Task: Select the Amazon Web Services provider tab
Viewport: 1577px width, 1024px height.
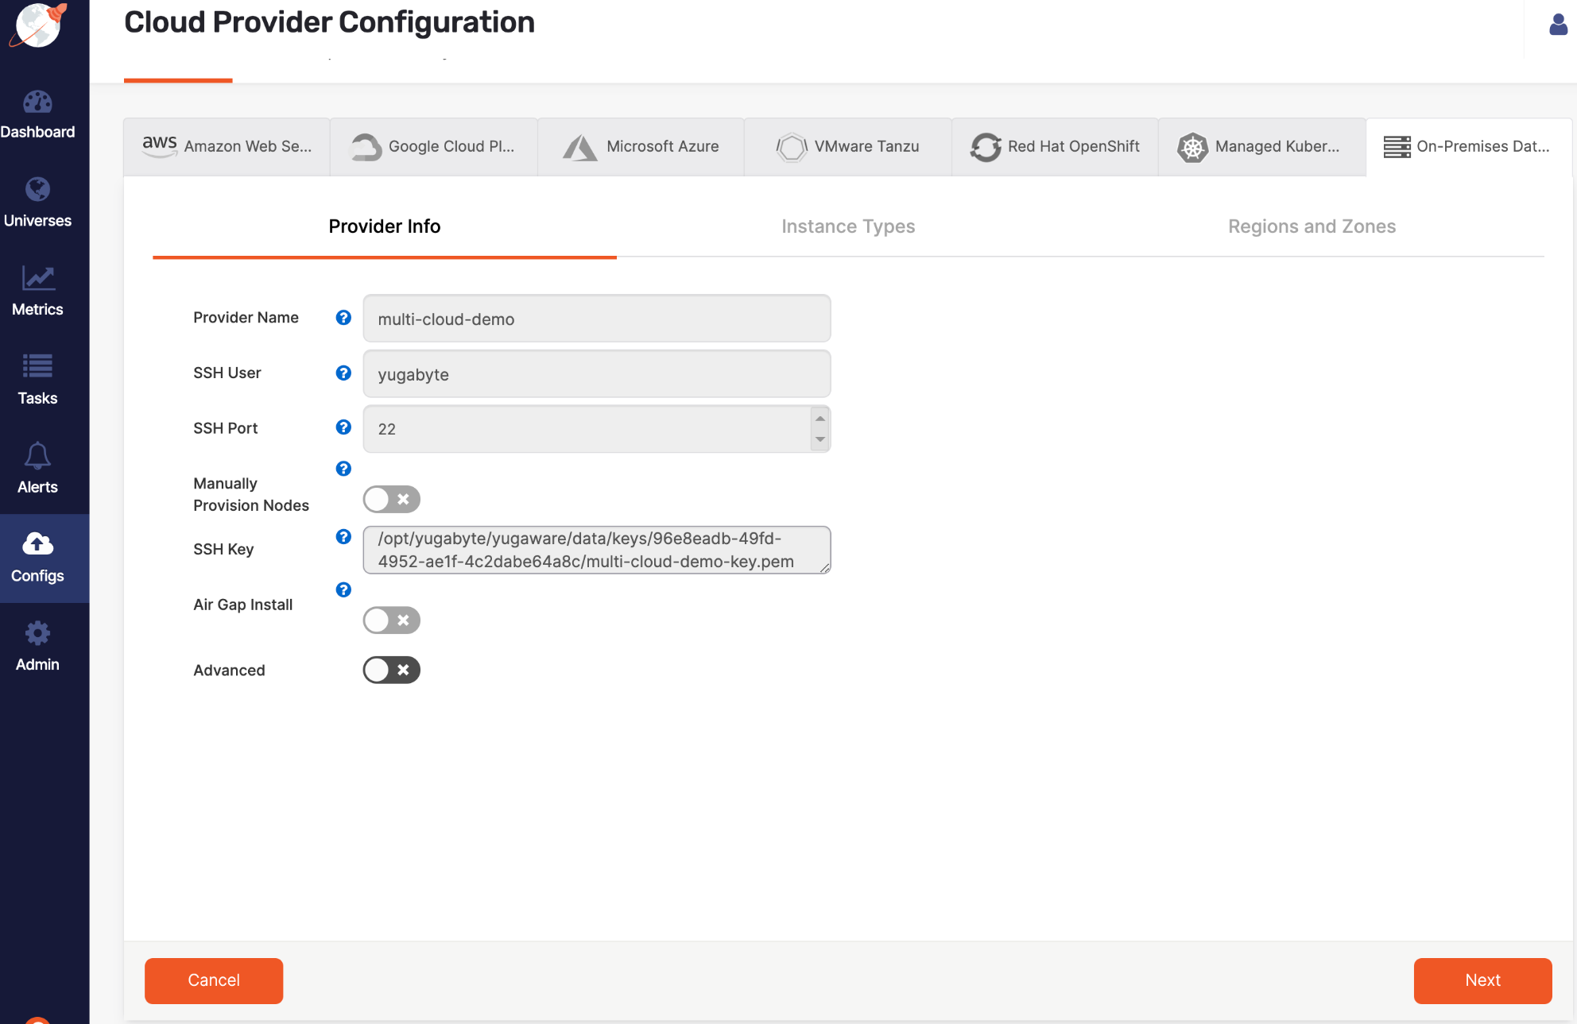Action: (227, 146)
